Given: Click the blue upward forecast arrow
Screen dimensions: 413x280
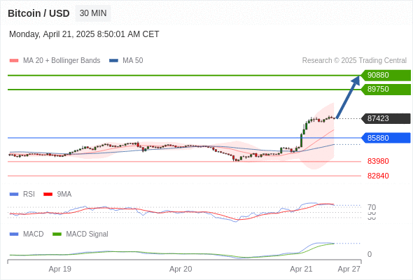Looking at the screenshot, I should 348,97.
